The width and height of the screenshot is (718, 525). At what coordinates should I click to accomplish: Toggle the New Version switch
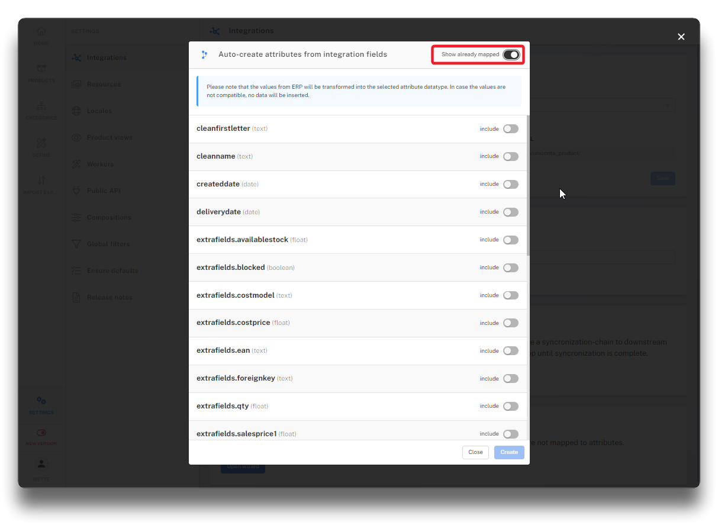41,433
